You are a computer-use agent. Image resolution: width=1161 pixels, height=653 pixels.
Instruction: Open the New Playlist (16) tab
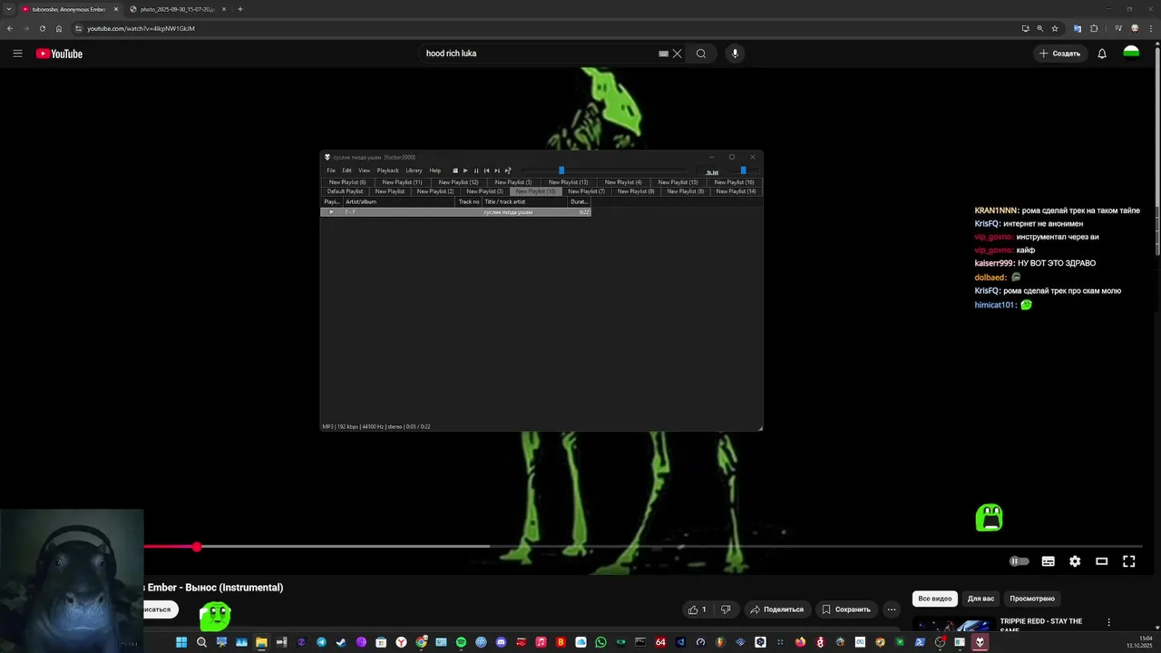[x=734, y=182]
